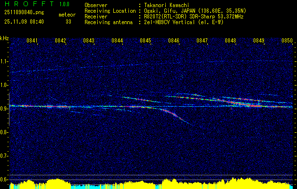Click the meteor count 33

click(68, 22)
